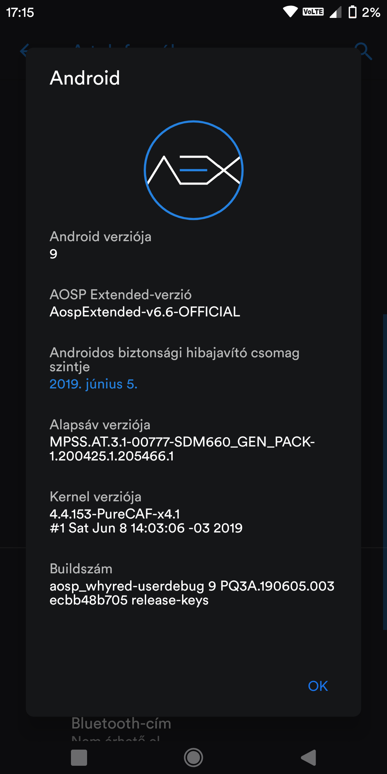The width and height of the screenshot is (387, 774).
Task: Tap the 17:15 clock in status bar
Action: coord(20,13)
